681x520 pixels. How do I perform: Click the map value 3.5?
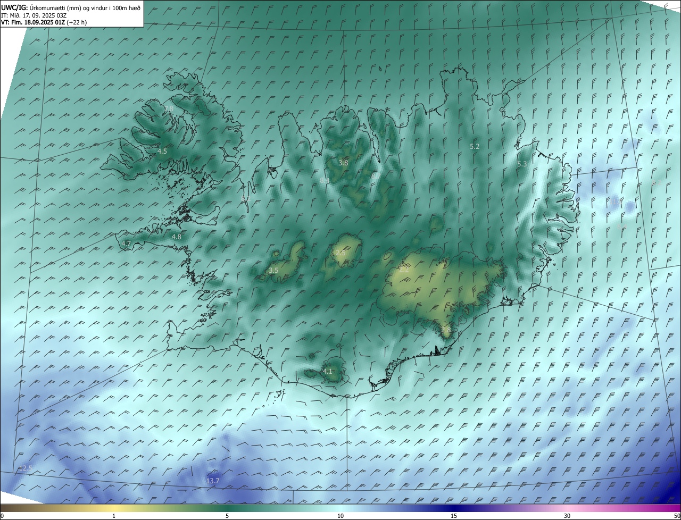(x=273, y=271)
